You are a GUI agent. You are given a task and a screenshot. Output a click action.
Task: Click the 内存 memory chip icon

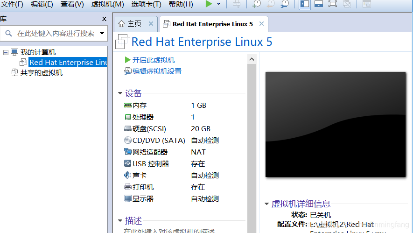point(128,105)
